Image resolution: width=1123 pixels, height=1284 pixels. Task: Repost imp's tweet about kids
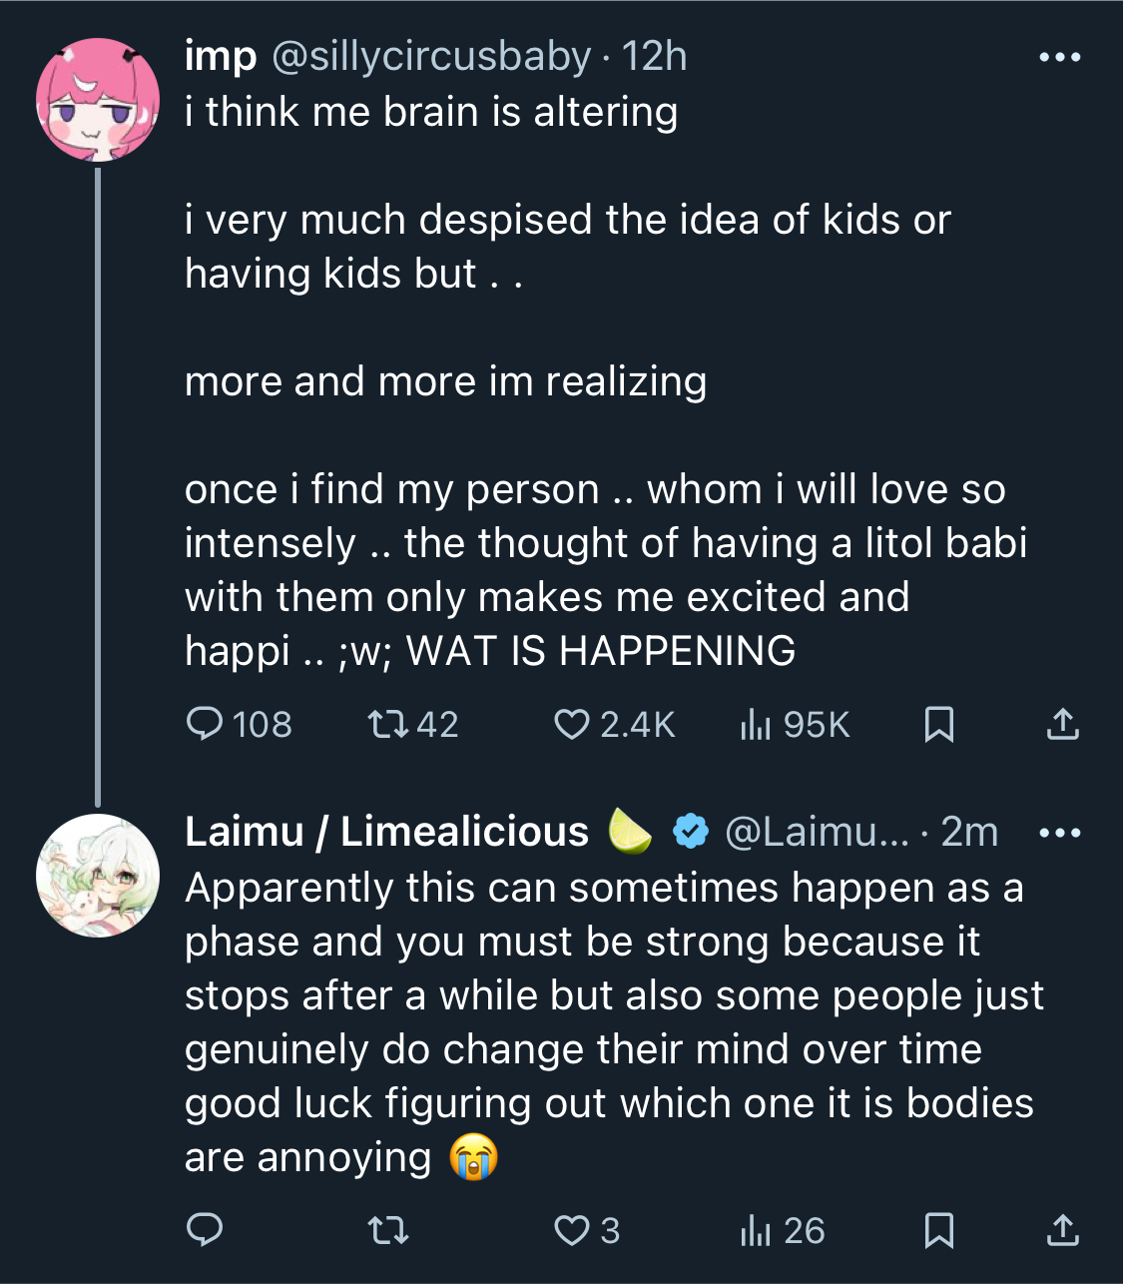pyautogui.click(x=388, y=724)
